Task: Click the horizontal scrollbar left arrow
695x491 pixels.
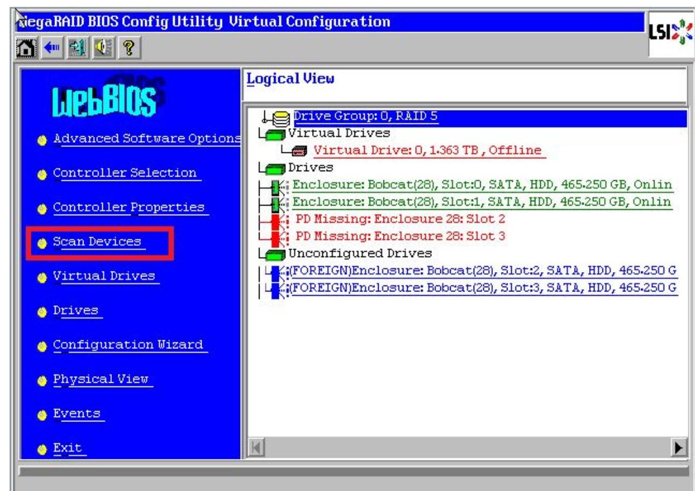Action: [256, 447]
